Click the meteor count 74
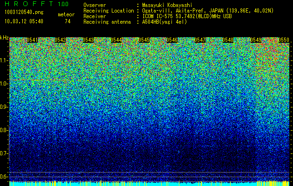Viewport: 293px width, 186px height. 68,21
